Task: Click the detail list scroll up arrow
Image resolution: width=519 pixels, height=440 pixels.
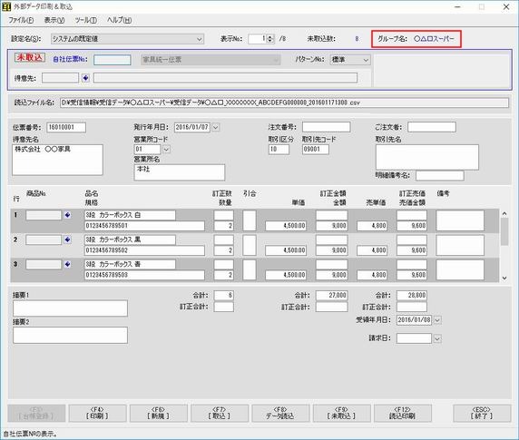Action: pos(504,214)
